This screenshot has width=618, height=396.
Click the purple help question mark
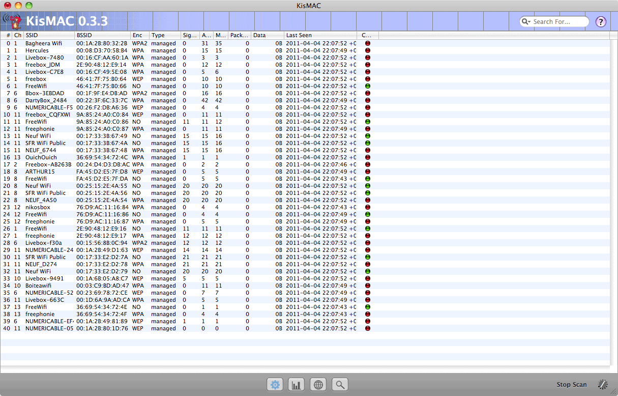tap(601, 21)
